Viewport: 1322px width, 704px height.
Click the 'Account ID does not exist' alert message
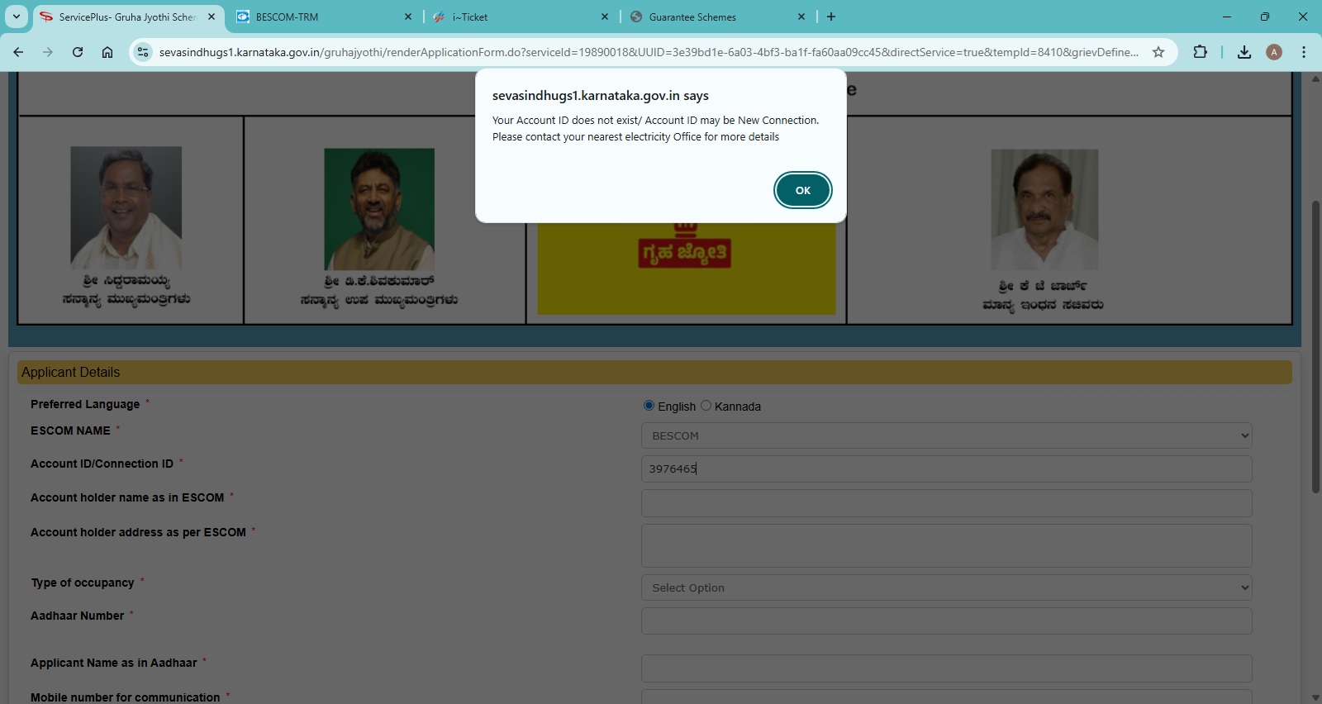point(655,128)
